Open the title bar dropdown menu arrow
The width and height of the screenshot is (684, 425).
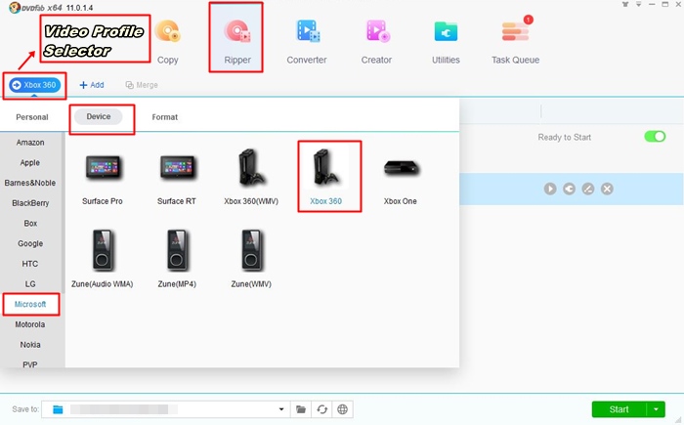pos(639,4)
